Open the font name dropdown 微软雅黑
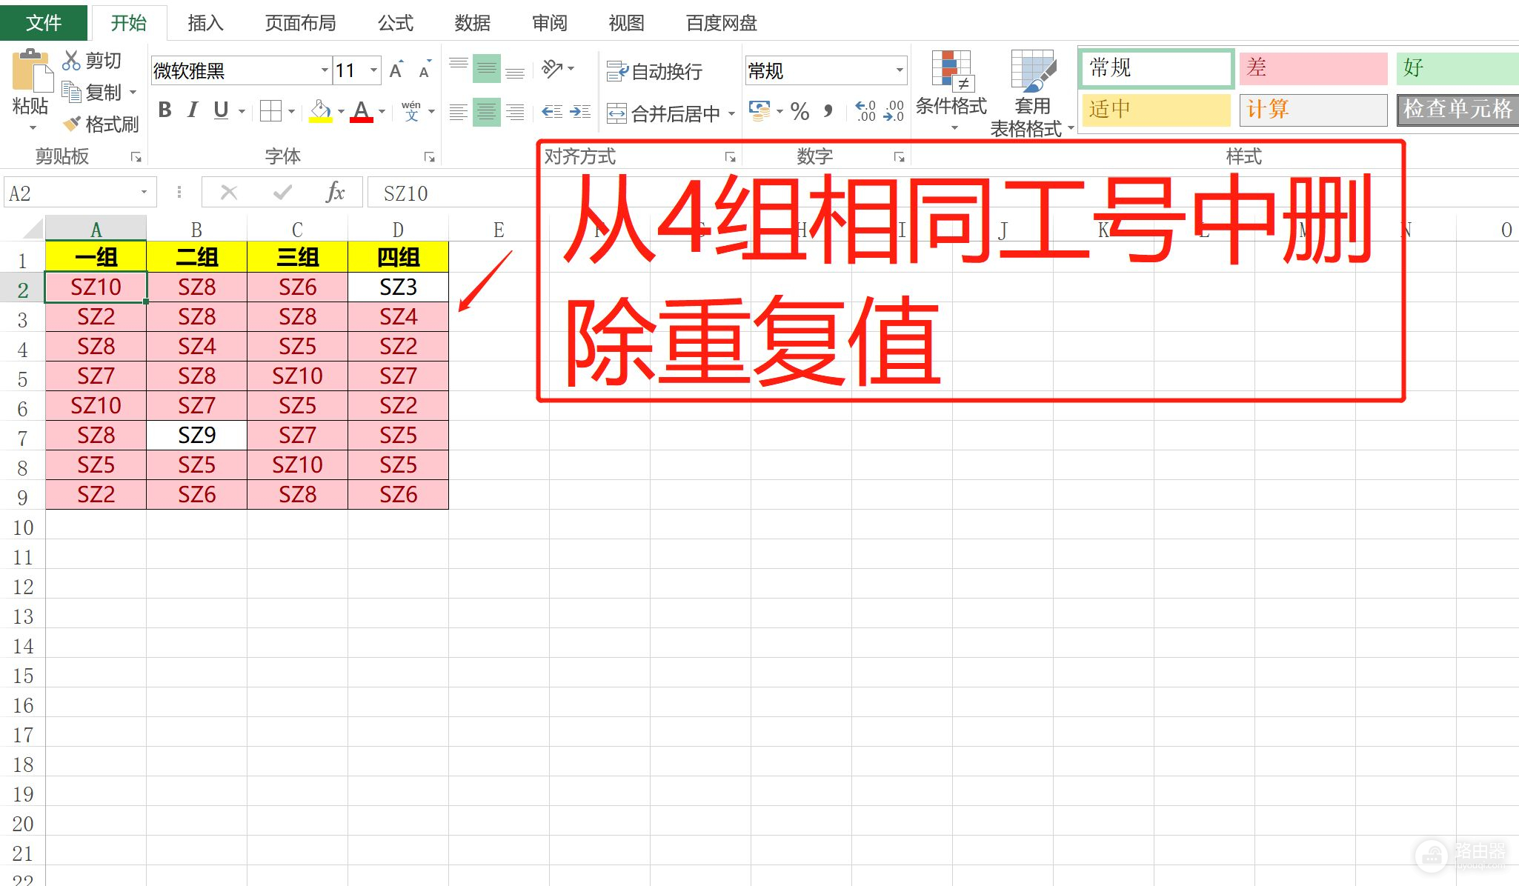1519x886 pixels. (x=325, y=70)
